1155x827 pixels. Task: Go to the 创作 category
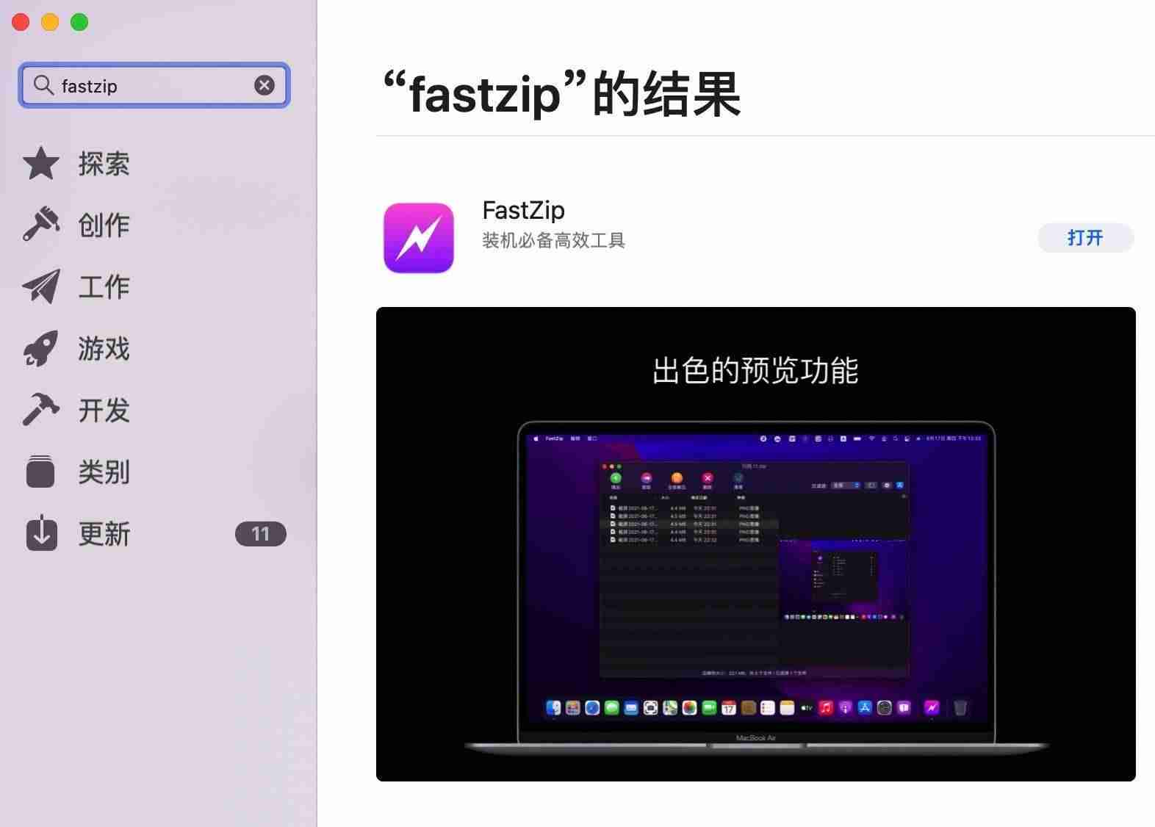pos(104,225)
